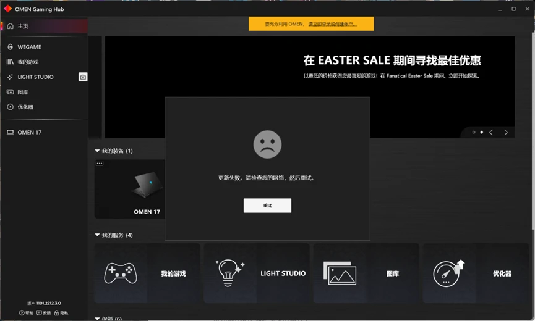Viewport: 535px width, 321px height.
Task: Click the 帮助 help icon at bottom
Action: (22, 313)
